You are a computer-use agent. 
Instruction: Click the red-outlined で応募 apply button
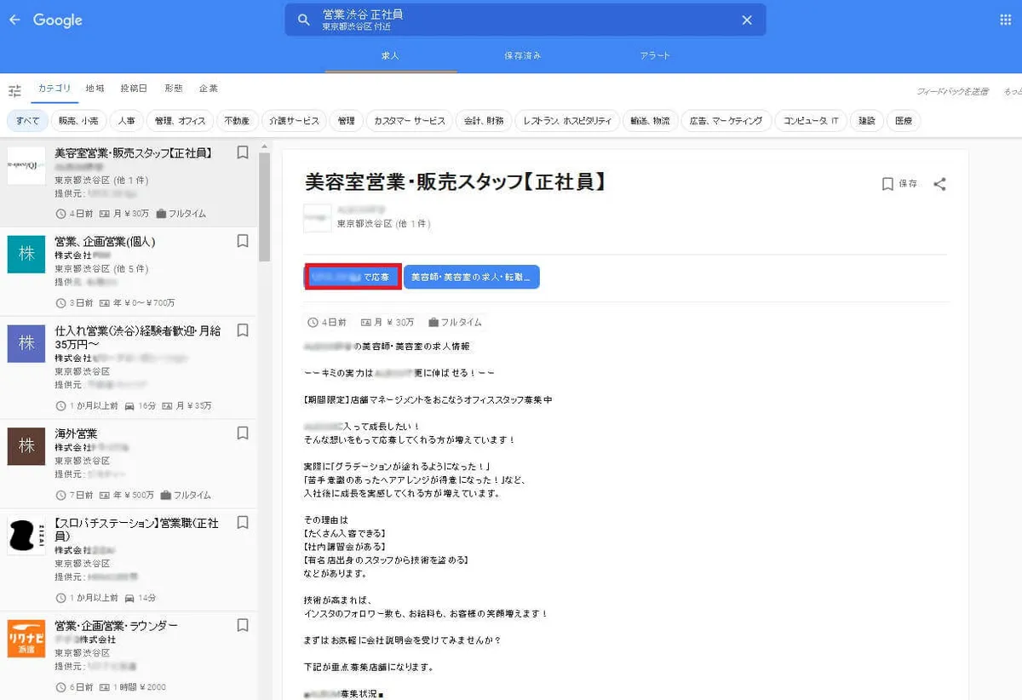pos(353,278)
